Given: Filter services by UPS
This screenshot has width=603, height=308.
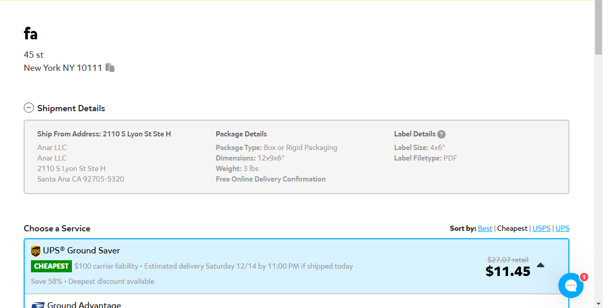Looking at the screenshot, I should click(x=562, y=228).
